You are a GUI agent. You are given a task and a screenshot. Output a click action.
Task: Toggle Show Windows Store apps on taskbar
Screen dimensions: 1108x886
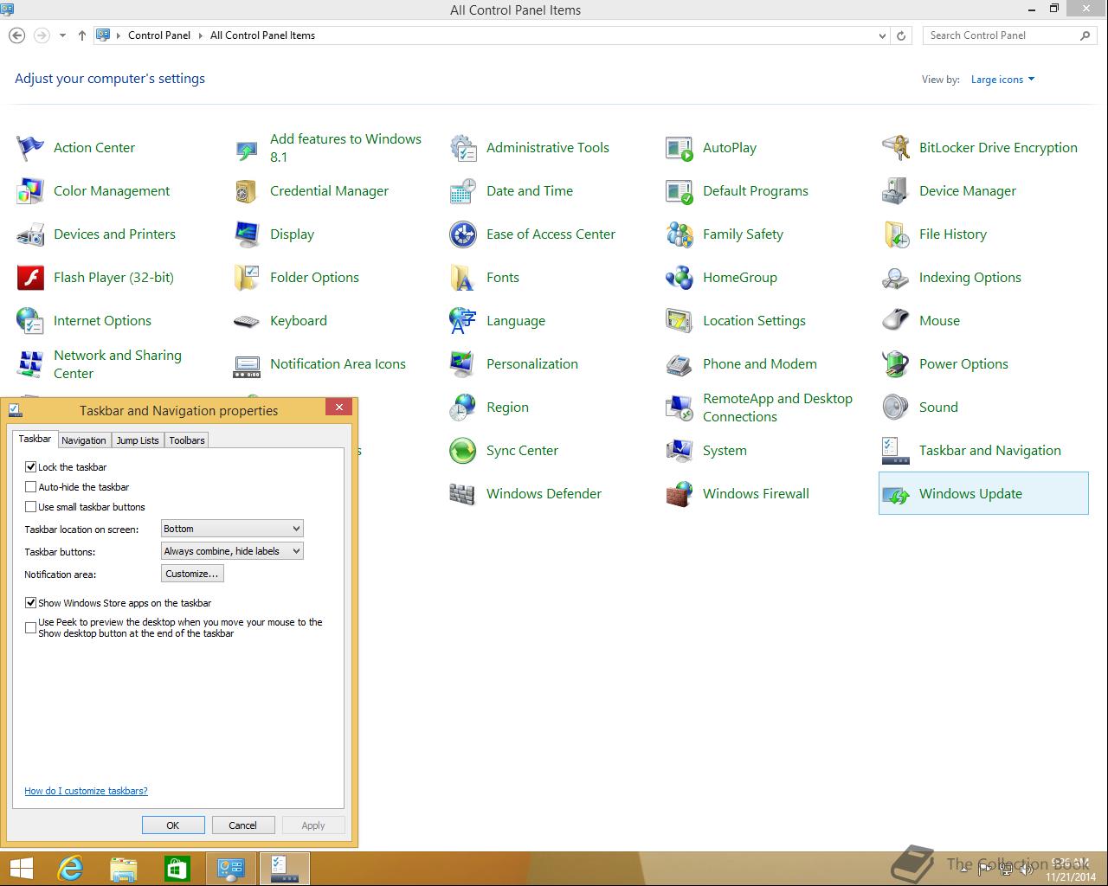31,603
